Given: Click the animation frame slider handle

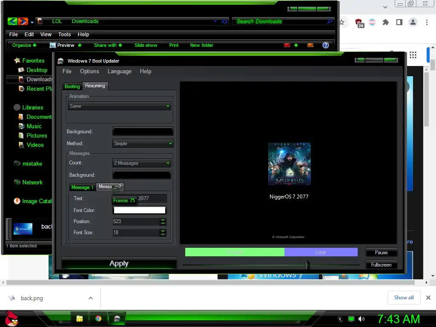Looking at the screenshot, I should point(307,265).
